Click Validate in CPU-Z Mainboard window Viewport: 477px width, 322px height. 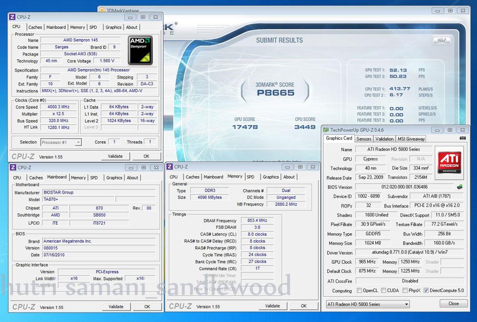coord(116,306)
